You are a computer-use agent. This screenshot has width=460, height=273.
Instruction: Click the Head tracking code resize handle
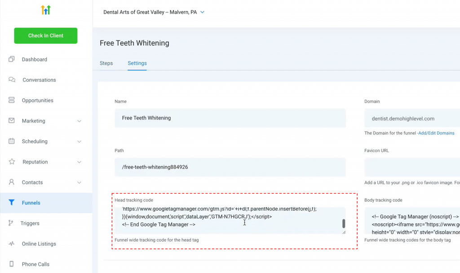344,232
